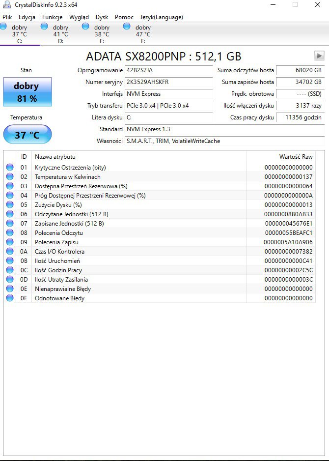329x461 pixels.
Task: Open the Funkcje menu
Action: tap(52, 17)
